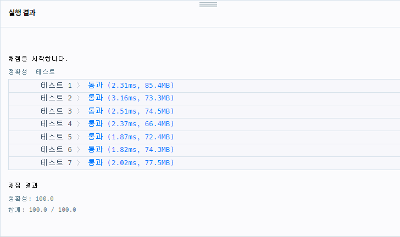
Task: Click the chevron next to 테스트 5
Action: coord(79,137)
